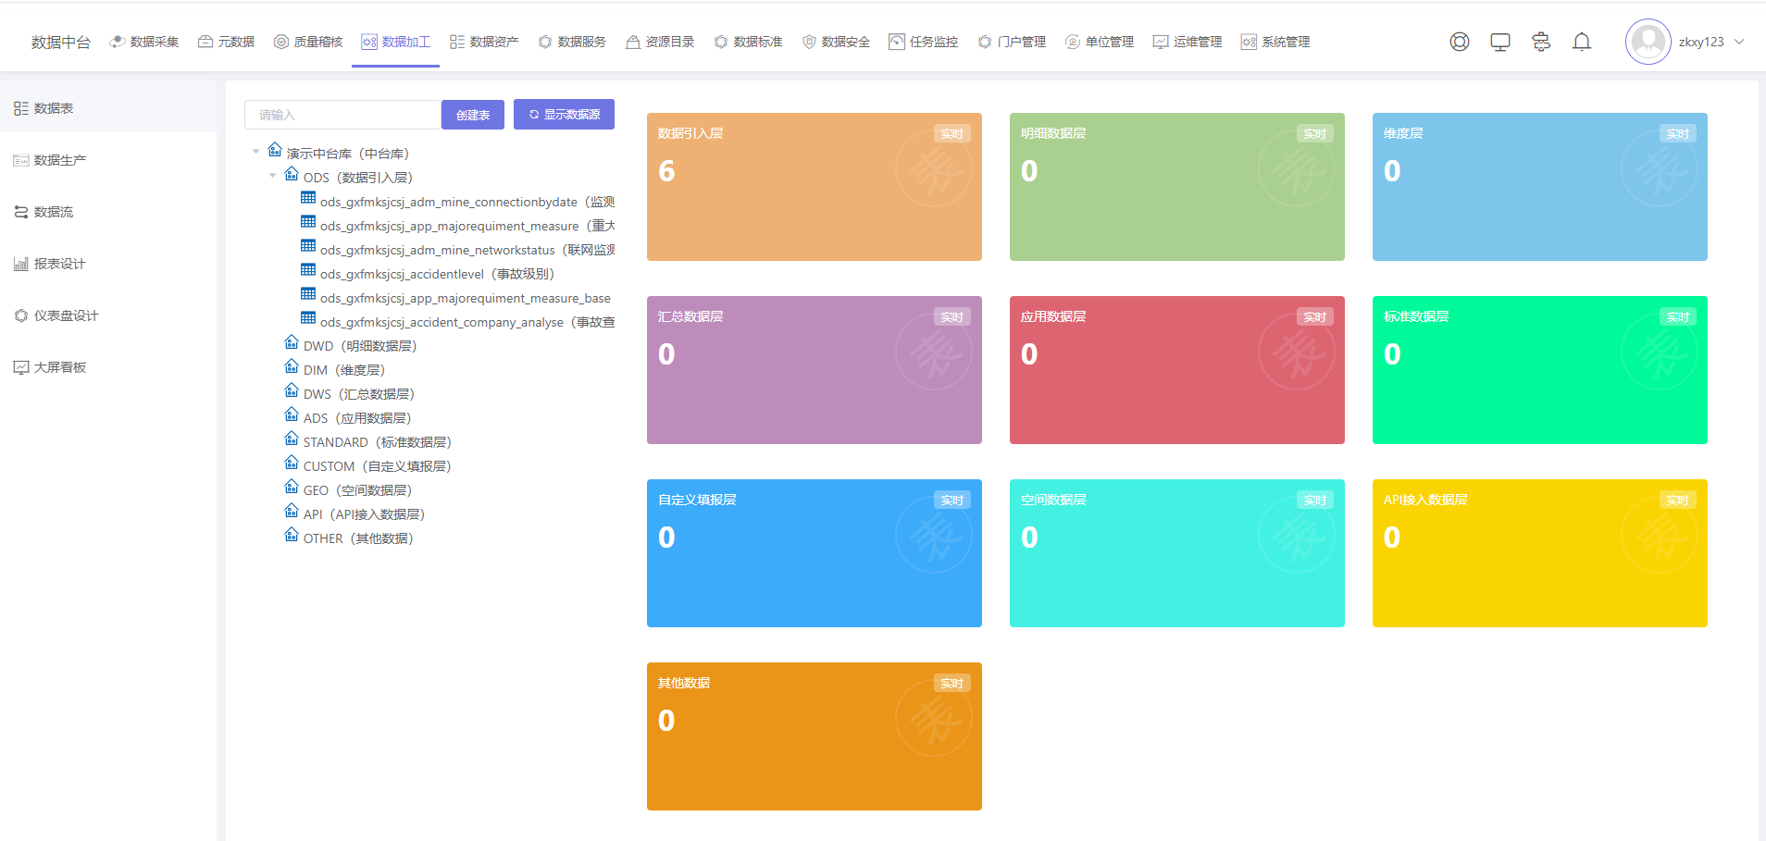The image size is (1766, 841).
Task: Click the 大屏看板 sidebar icon
Action: click(x=20, y=367)
